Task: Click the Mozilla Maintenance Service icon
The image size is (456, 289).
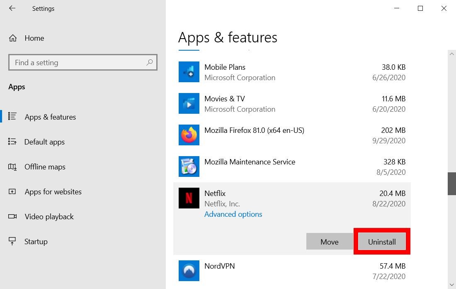Action: (x=189, y=167)
